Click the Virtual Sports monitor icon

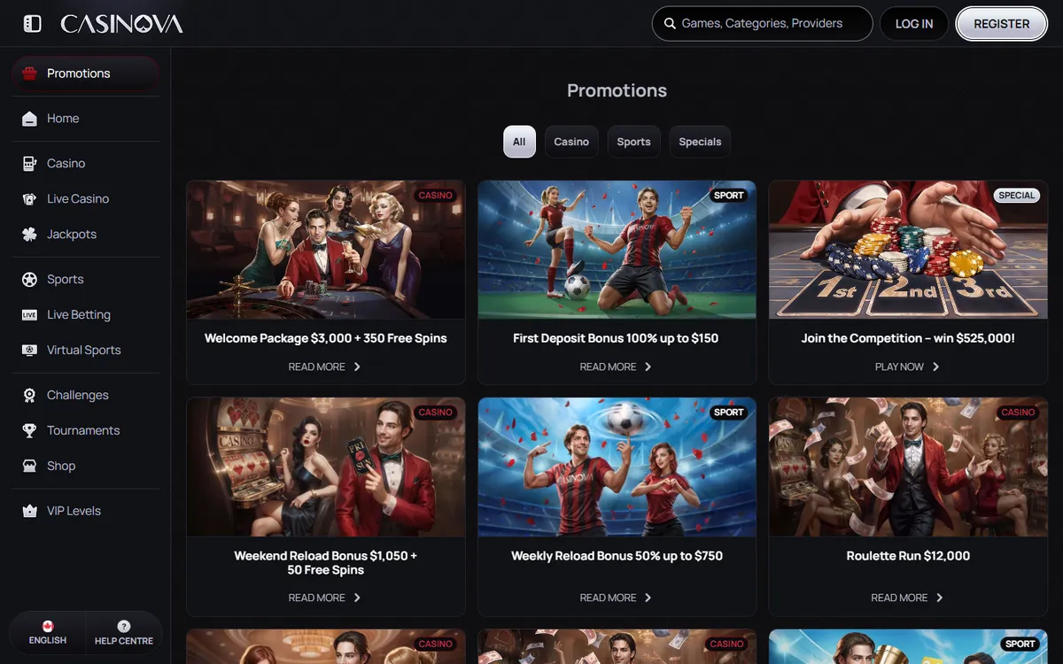30,351
